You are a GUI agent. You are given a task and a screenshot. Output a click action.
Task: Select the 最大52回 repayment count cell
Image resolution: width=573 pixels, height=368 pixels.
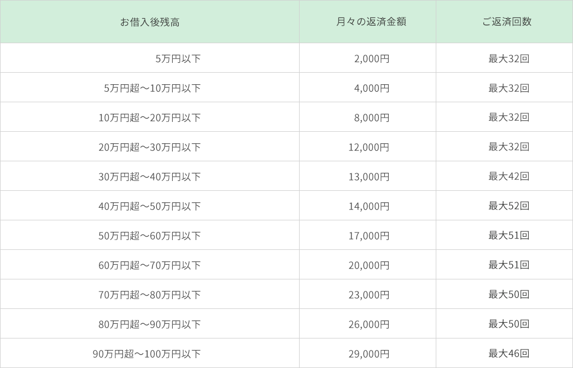point(508,206)
